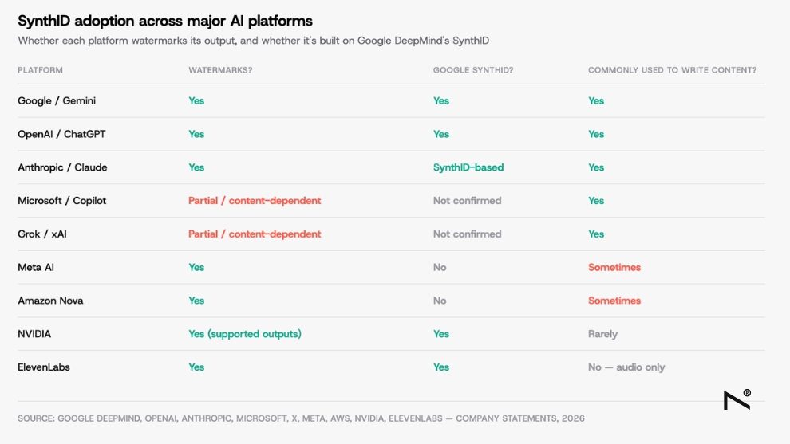Click the PLATFORM column header
The width and height of the screenshot is (790, 444).
tap(41, 70)
